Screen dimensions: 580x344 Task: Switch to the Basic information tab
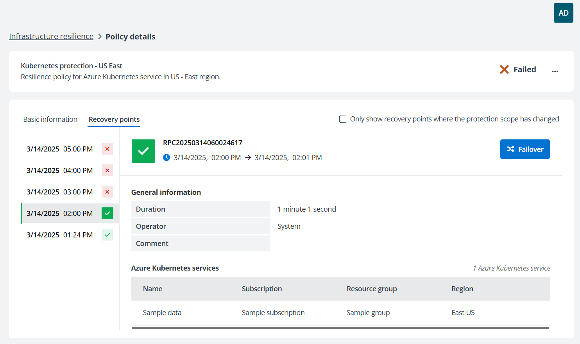tap(50, 119)
